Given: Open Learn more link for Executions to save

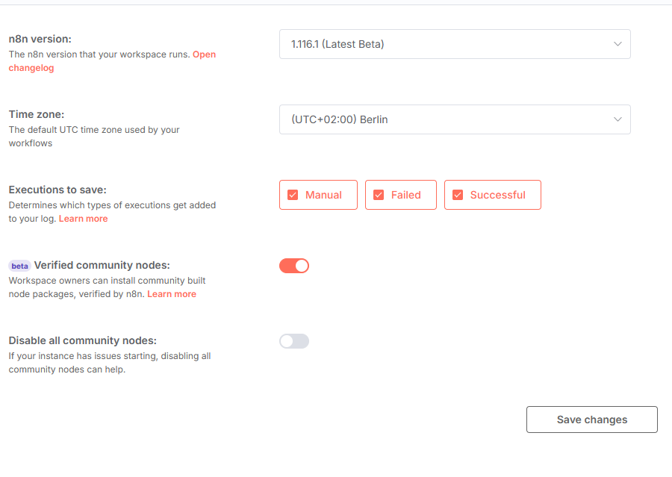Looking at the screenshot, I should tap(83, 219).
